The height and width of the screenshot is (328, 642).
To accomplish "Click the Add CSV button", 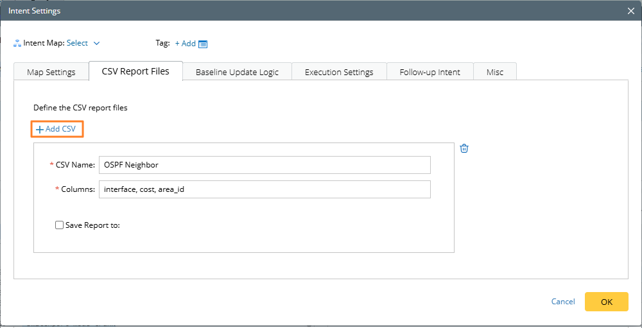I will 56,129.
